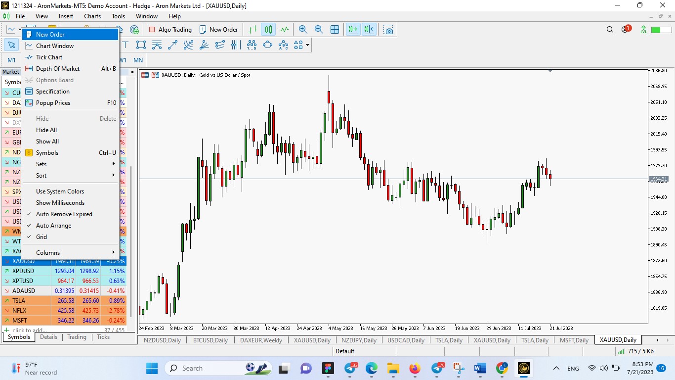Tile chart windows with grid icon
675x380 pixels.
335,30
